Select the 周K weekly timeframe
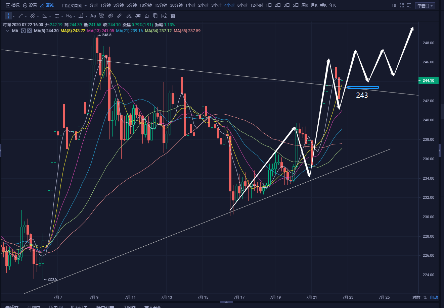 pyautogui.click(x=305, y=5)
